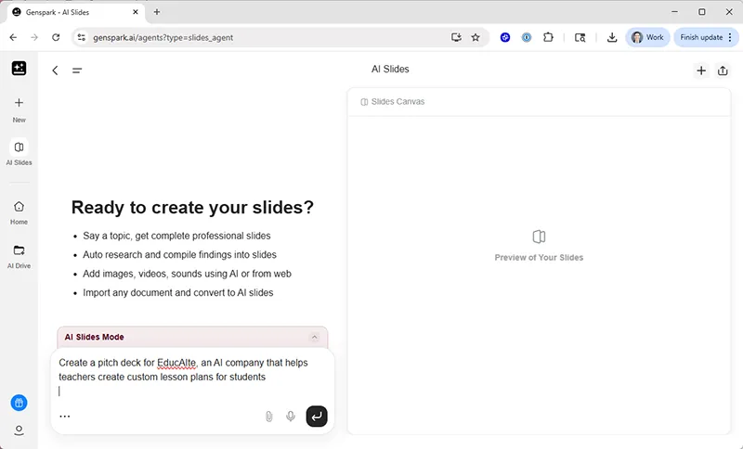743x449 pixels.
Task: Click the blue gift icon in sidebar
Action: (x=19, y=403)
